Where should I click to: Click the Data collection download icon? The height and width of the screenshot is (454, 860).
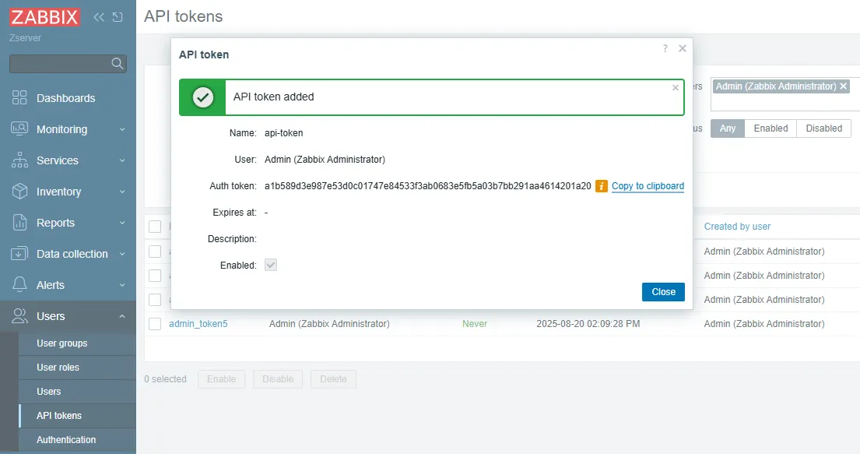click(19, 254)
